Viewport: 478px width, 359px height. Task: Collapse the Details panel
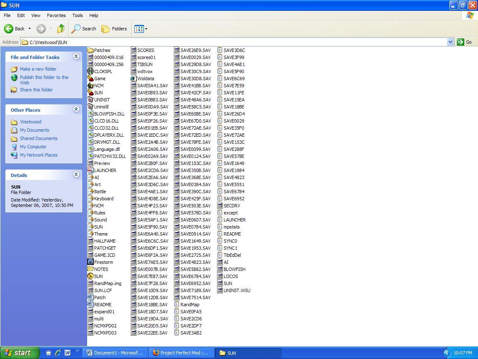[x=76, y=175]
